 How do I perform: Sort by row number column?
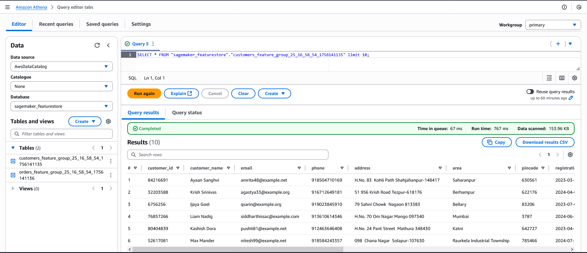[x=135, y=168]
